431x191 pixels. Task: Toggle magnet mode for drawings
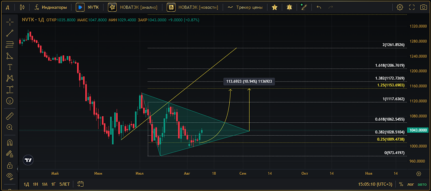pos(10,143)
